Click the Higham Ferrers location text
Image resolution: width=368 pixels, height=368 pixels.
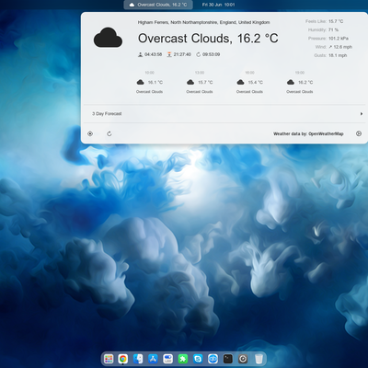click(x=203, y=22)
